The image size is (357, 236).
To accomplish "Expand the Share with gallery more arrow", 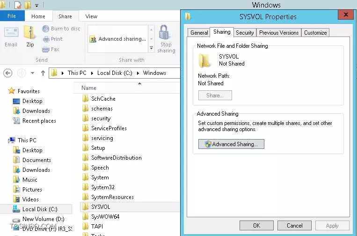I will [x=151, y=48].
